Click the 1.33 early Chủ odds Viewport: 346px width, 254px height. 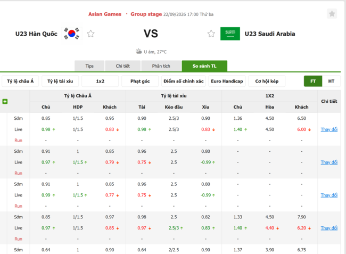click(x=238, y=217)
